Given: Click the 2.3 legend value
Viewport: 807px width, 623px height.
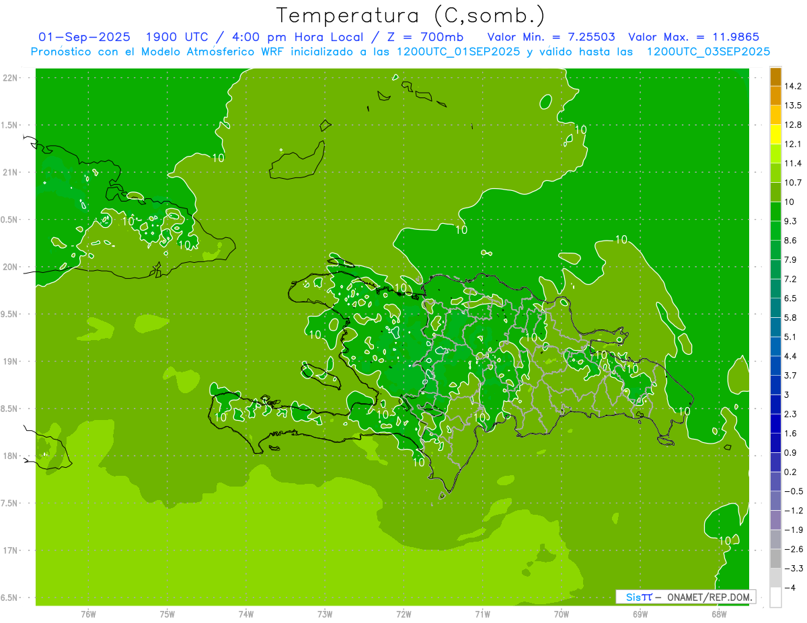Looking at the screenshot, I should point(791,413).
